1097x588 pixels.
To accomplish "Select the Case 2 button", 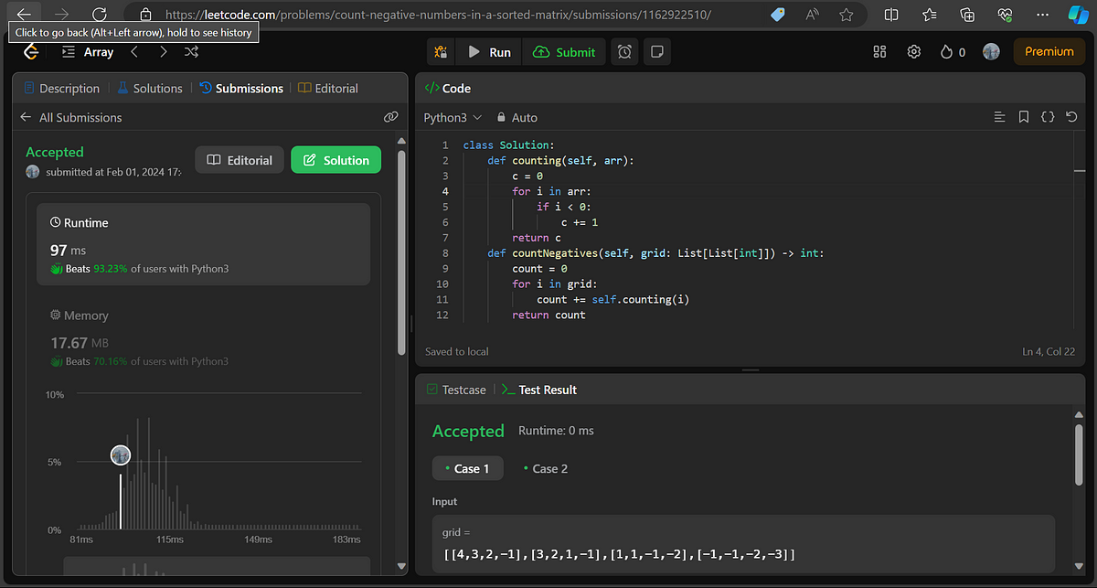I will coord(545,468).
